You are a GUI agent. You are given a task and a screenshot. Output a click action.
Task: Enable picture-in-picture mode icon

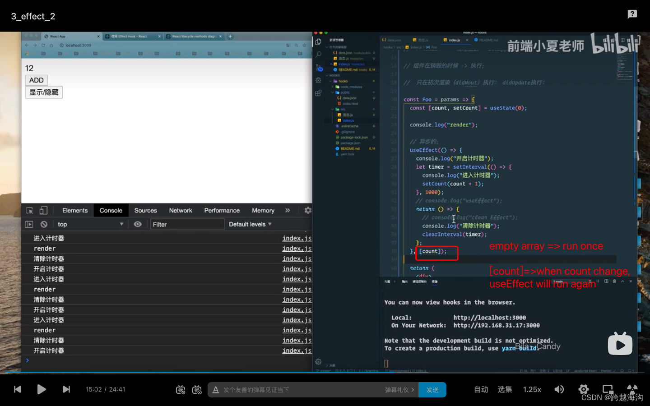[608, 389]
